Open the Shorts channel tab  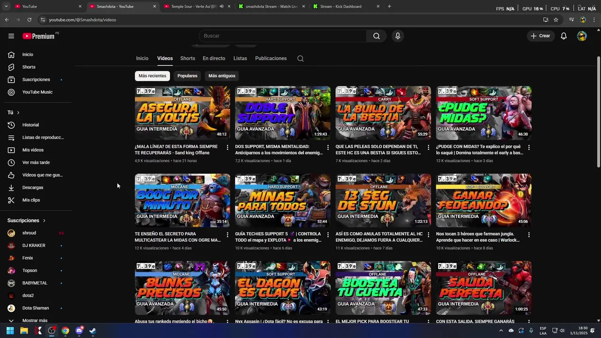point(187,59)
